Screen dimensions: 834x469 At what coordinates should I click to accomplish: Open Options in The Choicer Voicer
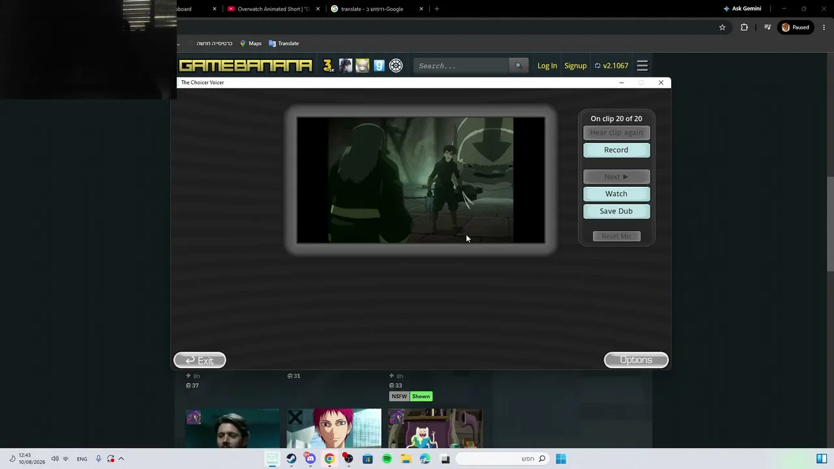636,360
